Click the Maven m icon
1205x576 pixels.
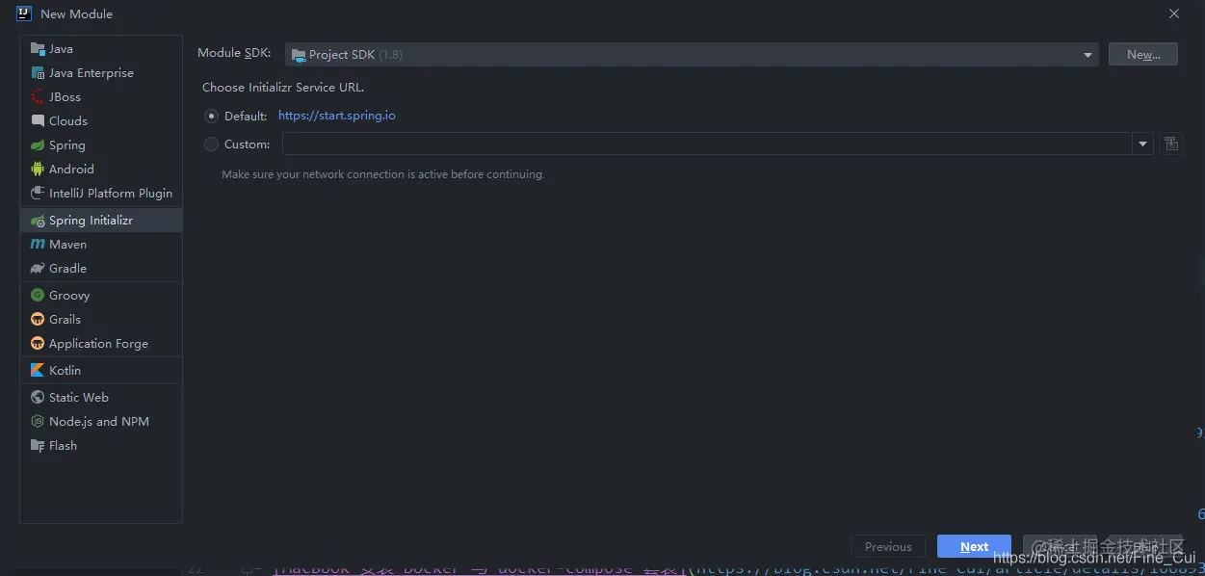pos(38,245)
